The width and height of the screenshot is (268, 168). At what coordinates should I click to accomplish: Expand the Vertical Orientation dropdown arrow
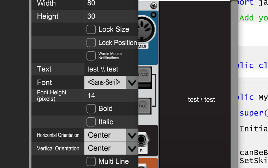tap(132, 148)
